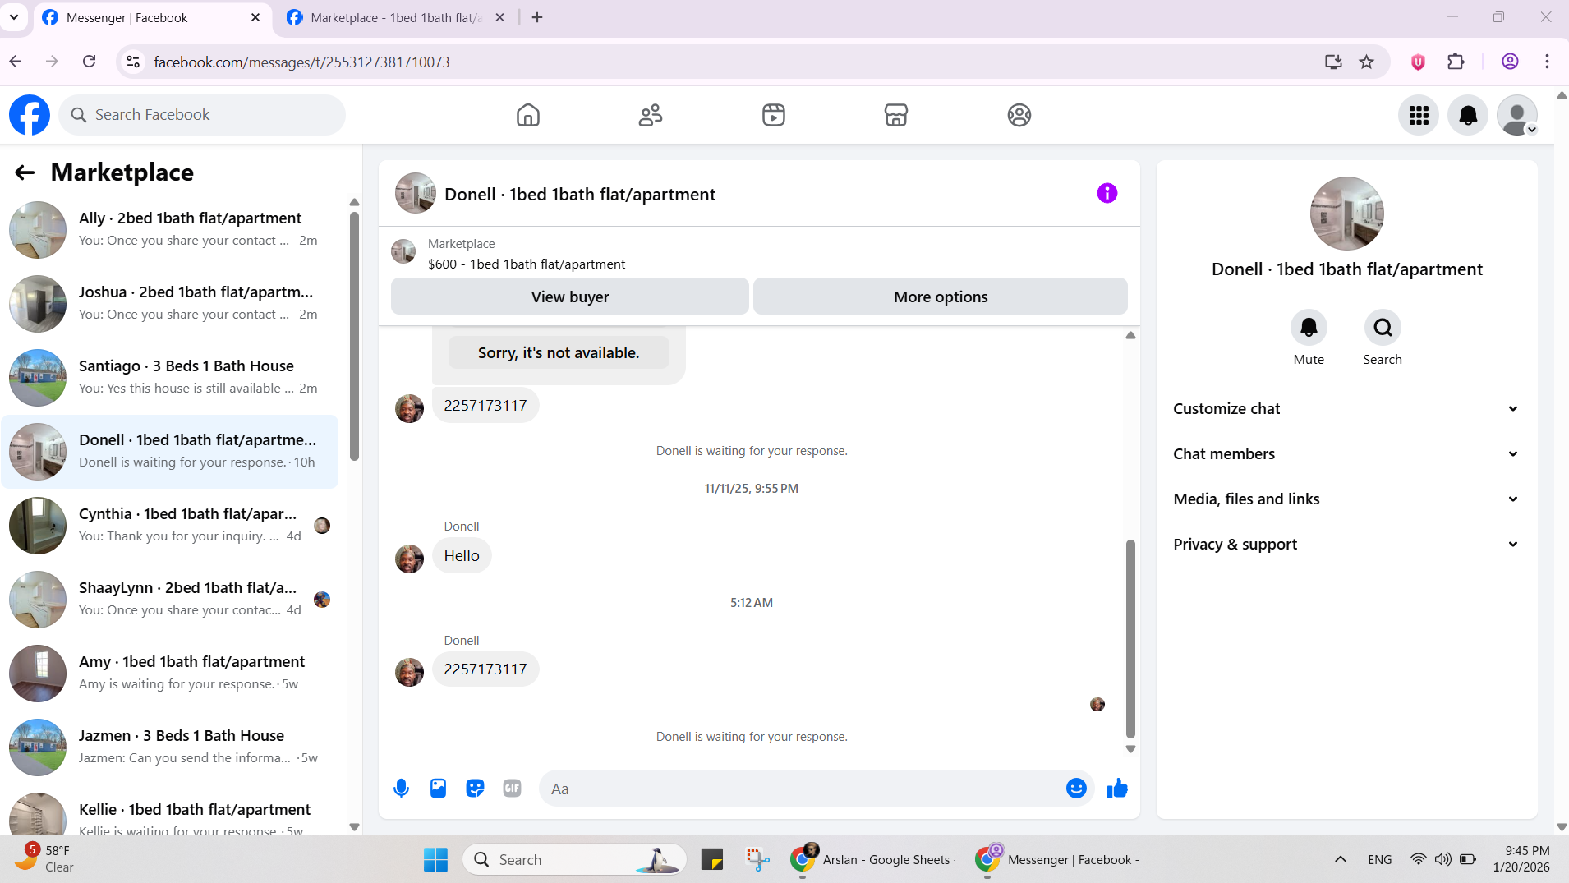The width and height of the screenshot is (1569, 883).
Task: Open Amy's 1bed 1bath conversation
Action: click(x=170, y=674)
